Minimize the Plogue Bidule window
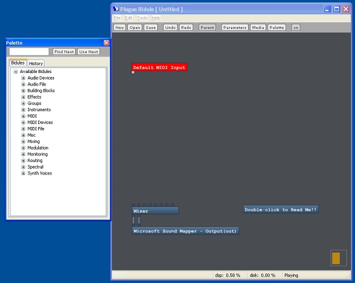 [x=327, y=9]
